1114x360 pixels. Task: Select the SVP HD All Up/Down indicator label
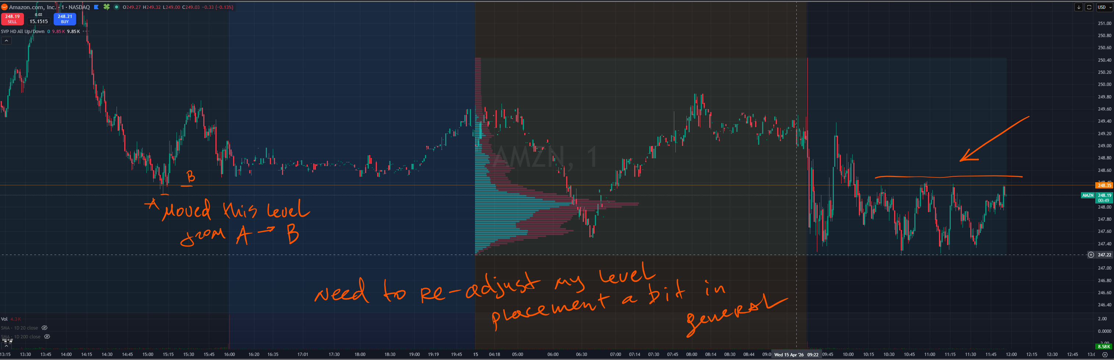[x=22, y=32]
